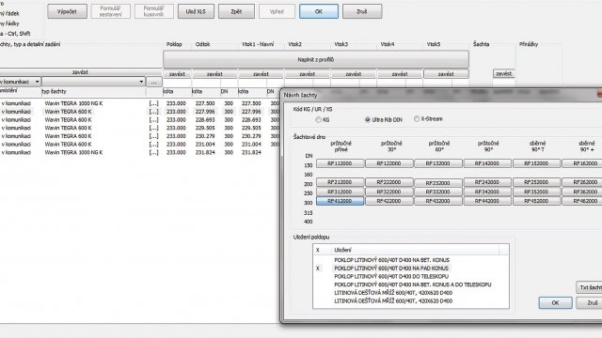Pick shaft base RF422000
Image resolution: width=602 pixels, height=338 pixels.
[388, 201]
